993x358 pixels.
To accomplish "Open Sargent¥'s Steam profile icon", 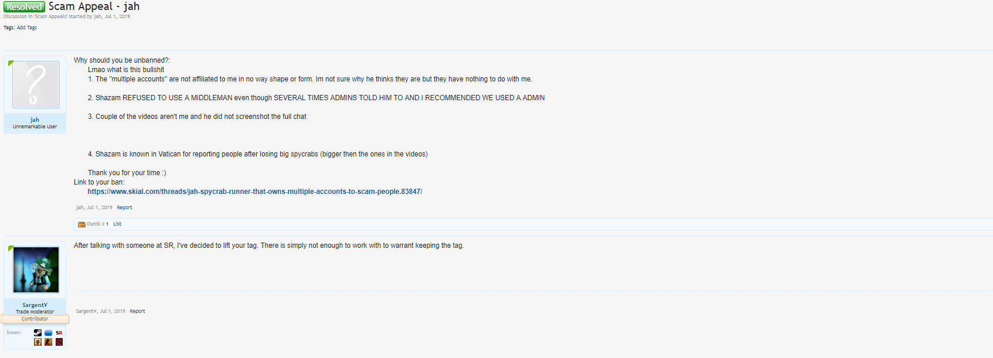I will point(38,333).
